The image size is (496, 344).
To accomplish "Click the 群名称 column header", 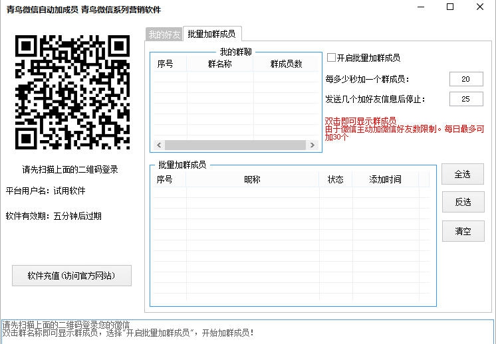I will pos(220,64).
